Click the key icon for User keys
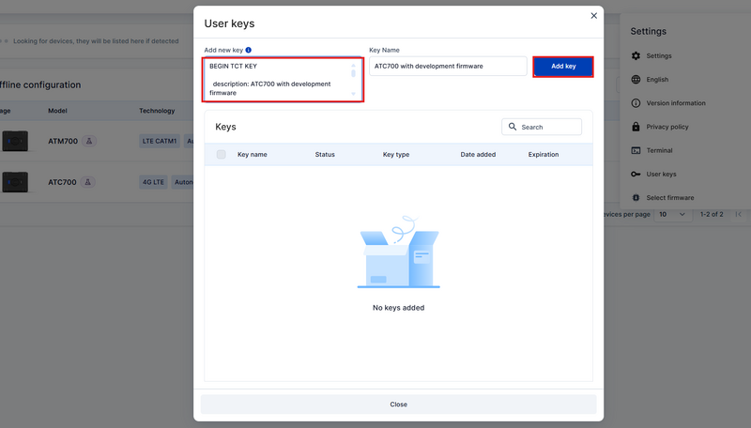Image resolution: width=751 pixels, height=428 pixels. [x=636, y=175]
